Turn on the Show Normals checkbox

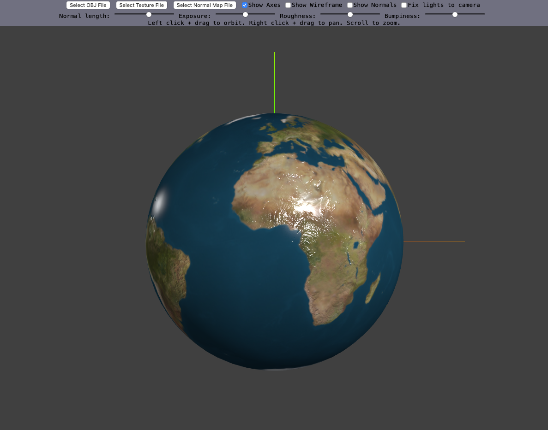tap(350, 5)
